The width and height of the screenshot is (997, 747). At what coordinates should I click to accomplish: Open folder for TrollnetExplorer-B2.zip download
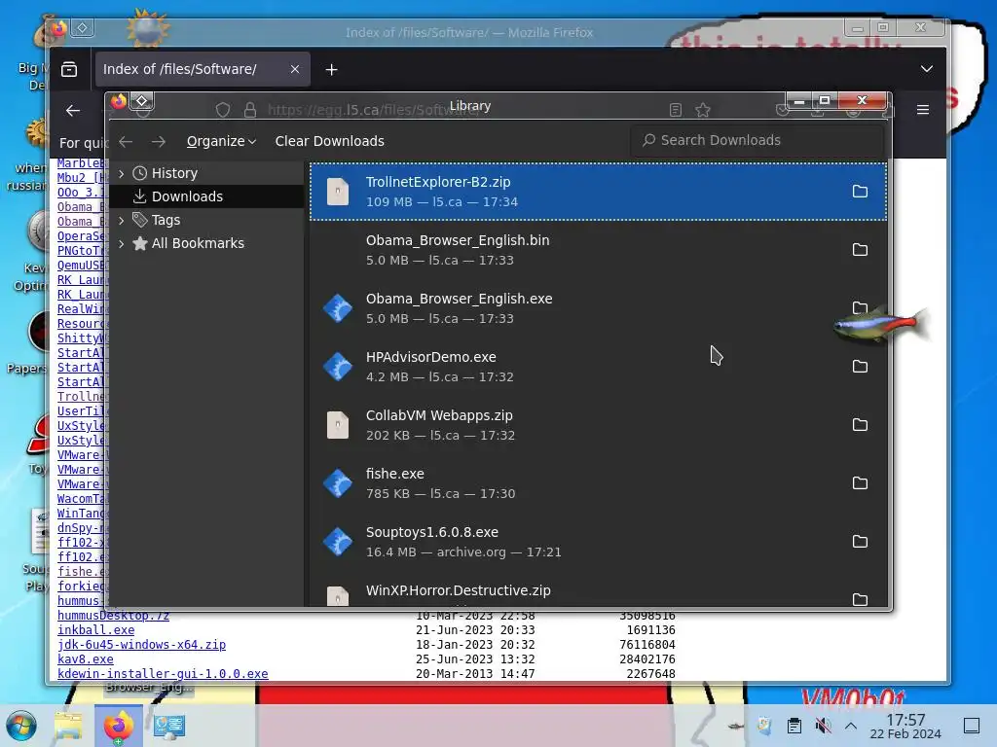[860, 192]
